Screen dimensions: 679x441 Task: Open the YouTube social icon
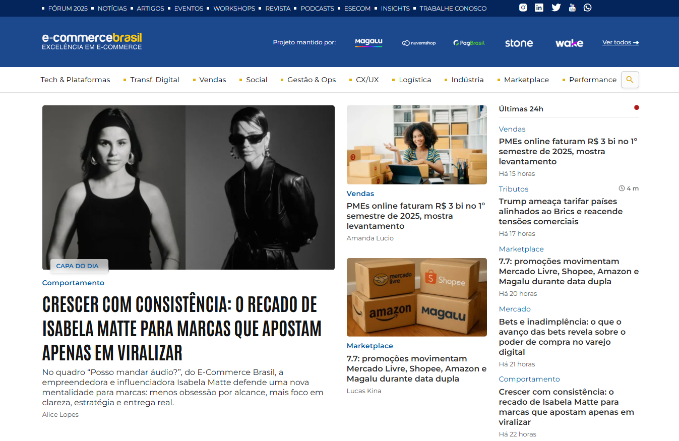572,8
